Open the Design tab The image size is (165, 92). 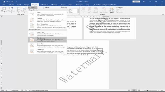tap(27, 5)
